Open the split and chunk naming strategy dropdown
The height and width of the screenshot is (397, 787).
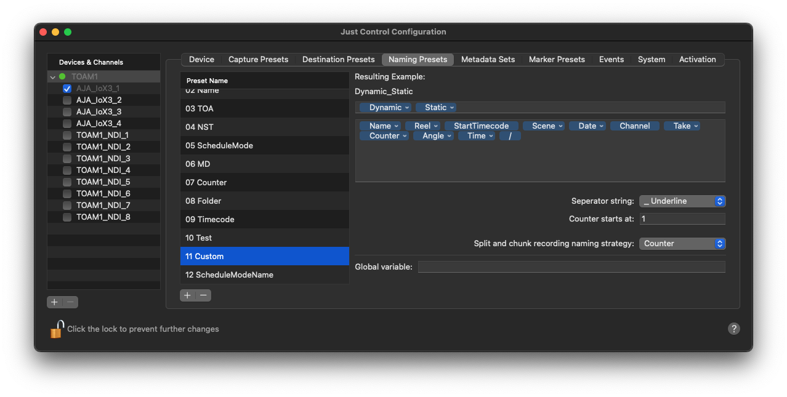click(x=682, y=244)
